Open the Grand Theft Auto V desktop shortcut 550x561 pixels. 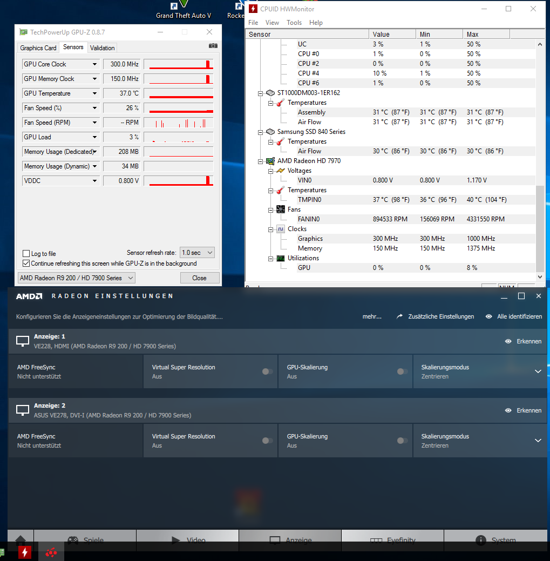[x=184, y=10]
